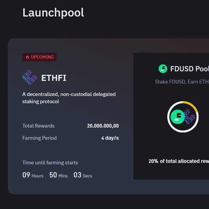Click the 03 Secs countdown value

83,175
